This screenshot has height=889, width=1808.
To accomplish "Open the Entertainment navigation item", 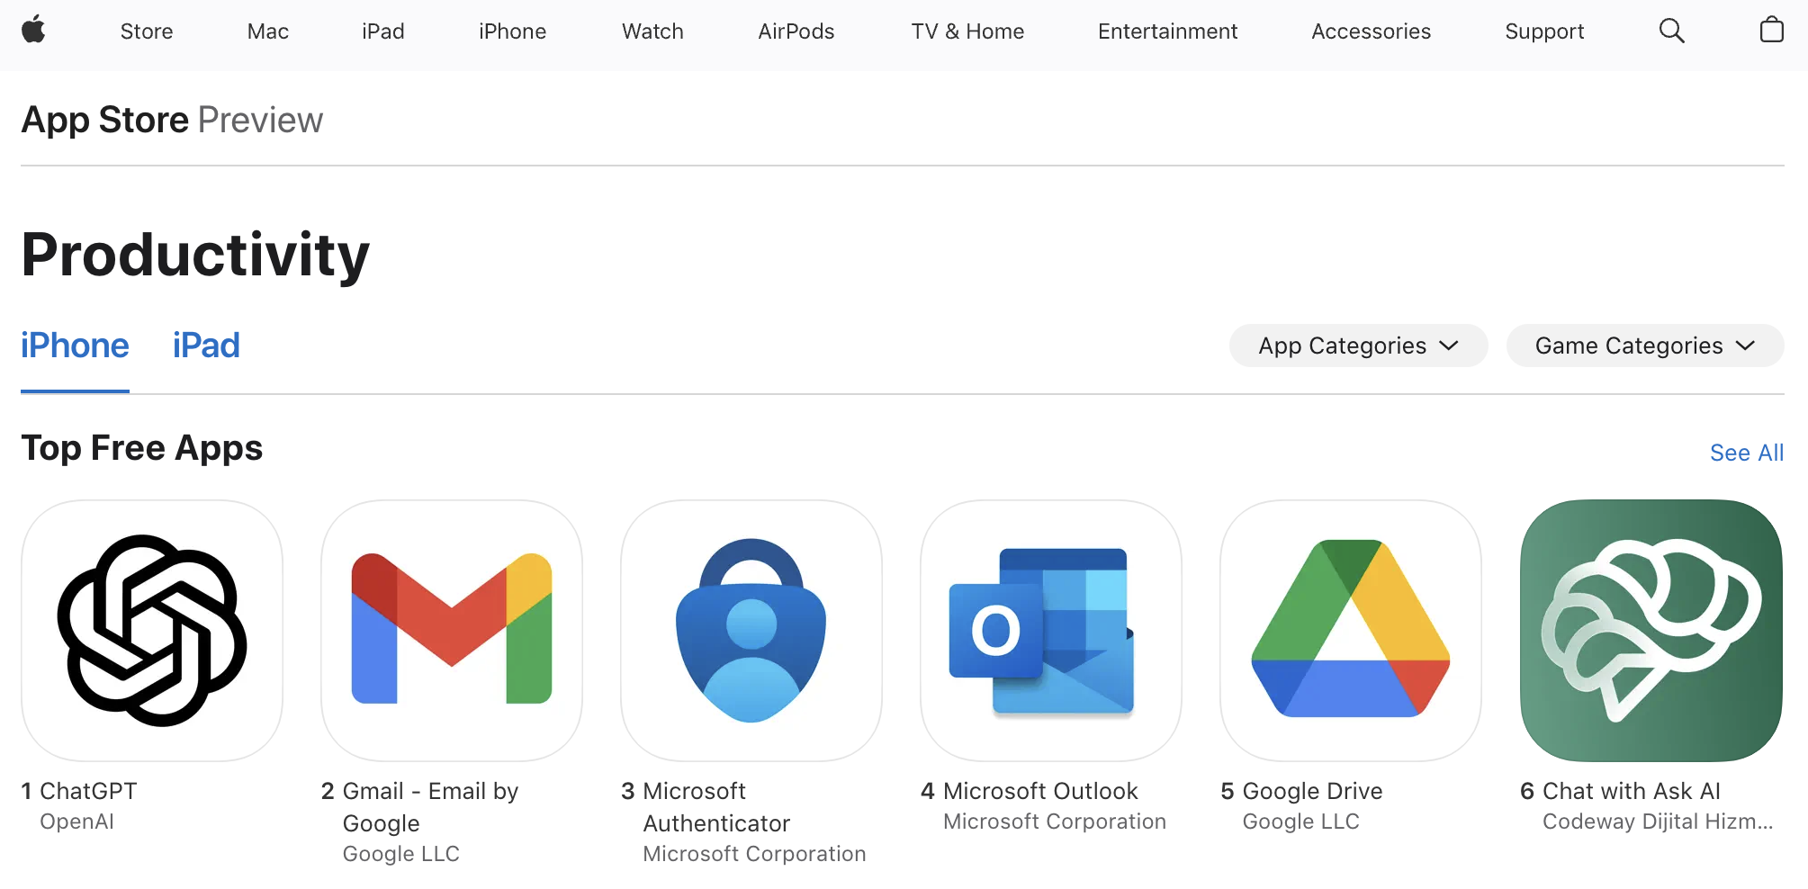I will [1167, 31].
